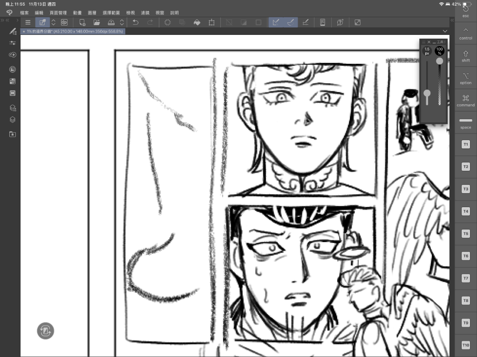
Task: Open the 檔案 (File) menu
Action: pos(24,13)
